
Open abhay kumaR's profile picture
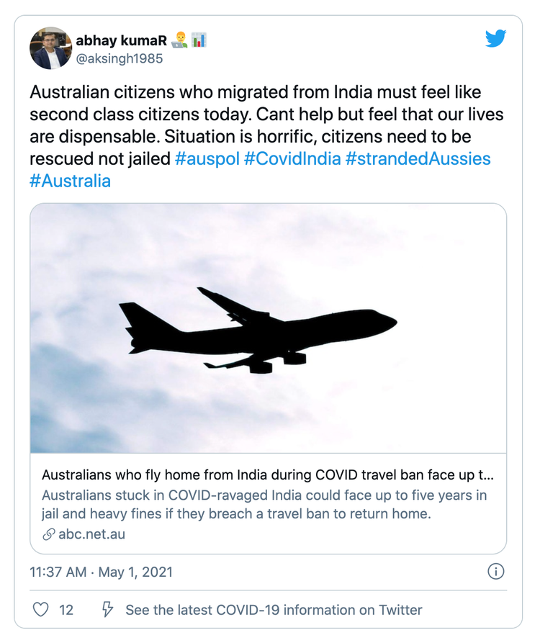[50, 48]
